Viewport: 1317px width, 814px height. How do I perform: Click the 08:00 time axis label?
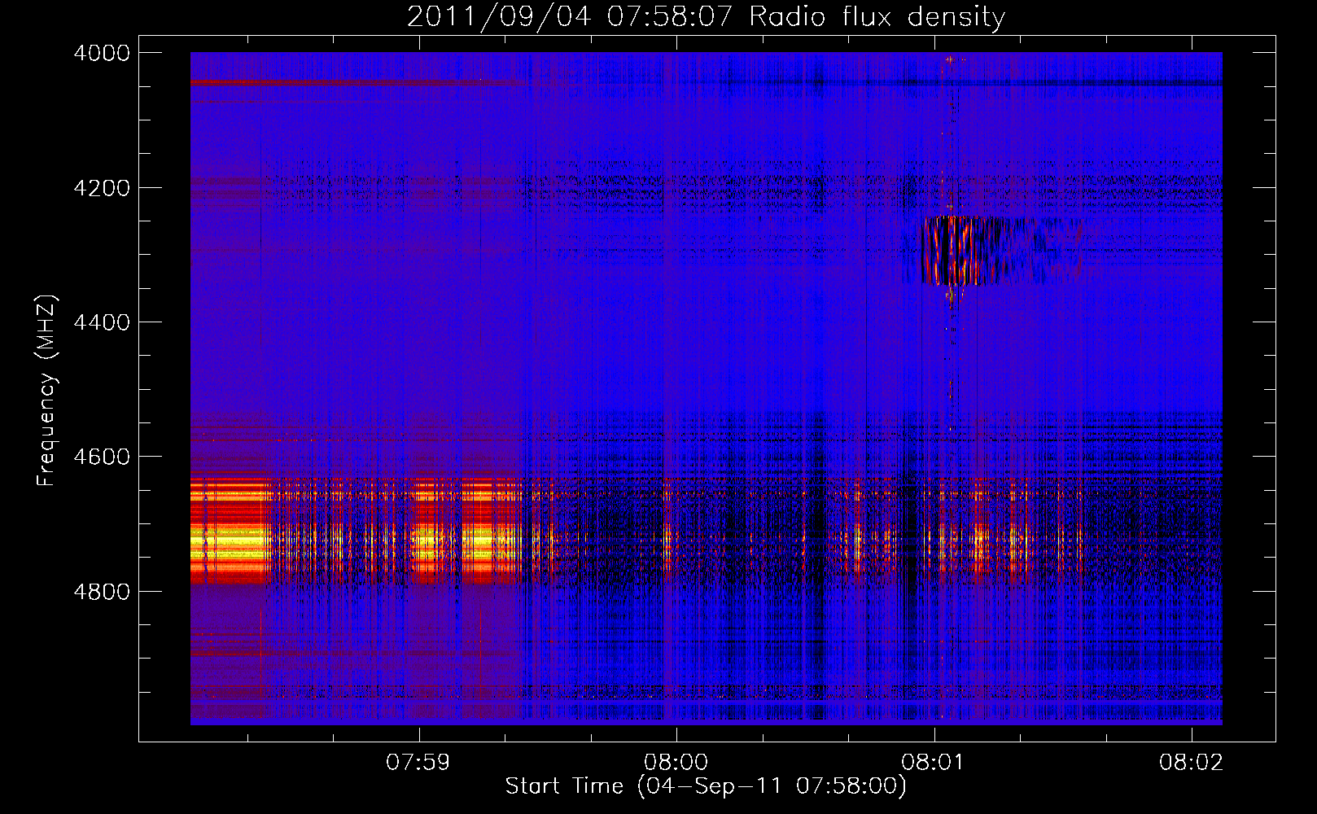676,763
